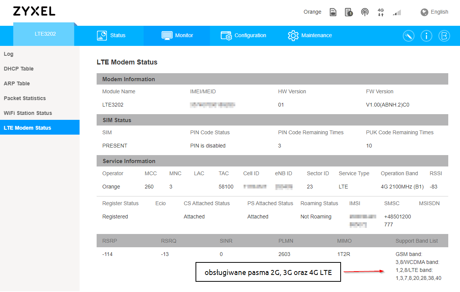Click the WiFi broadcast status icon
The height and width of the screenshot is (292, 460).
tap(365, 12)
